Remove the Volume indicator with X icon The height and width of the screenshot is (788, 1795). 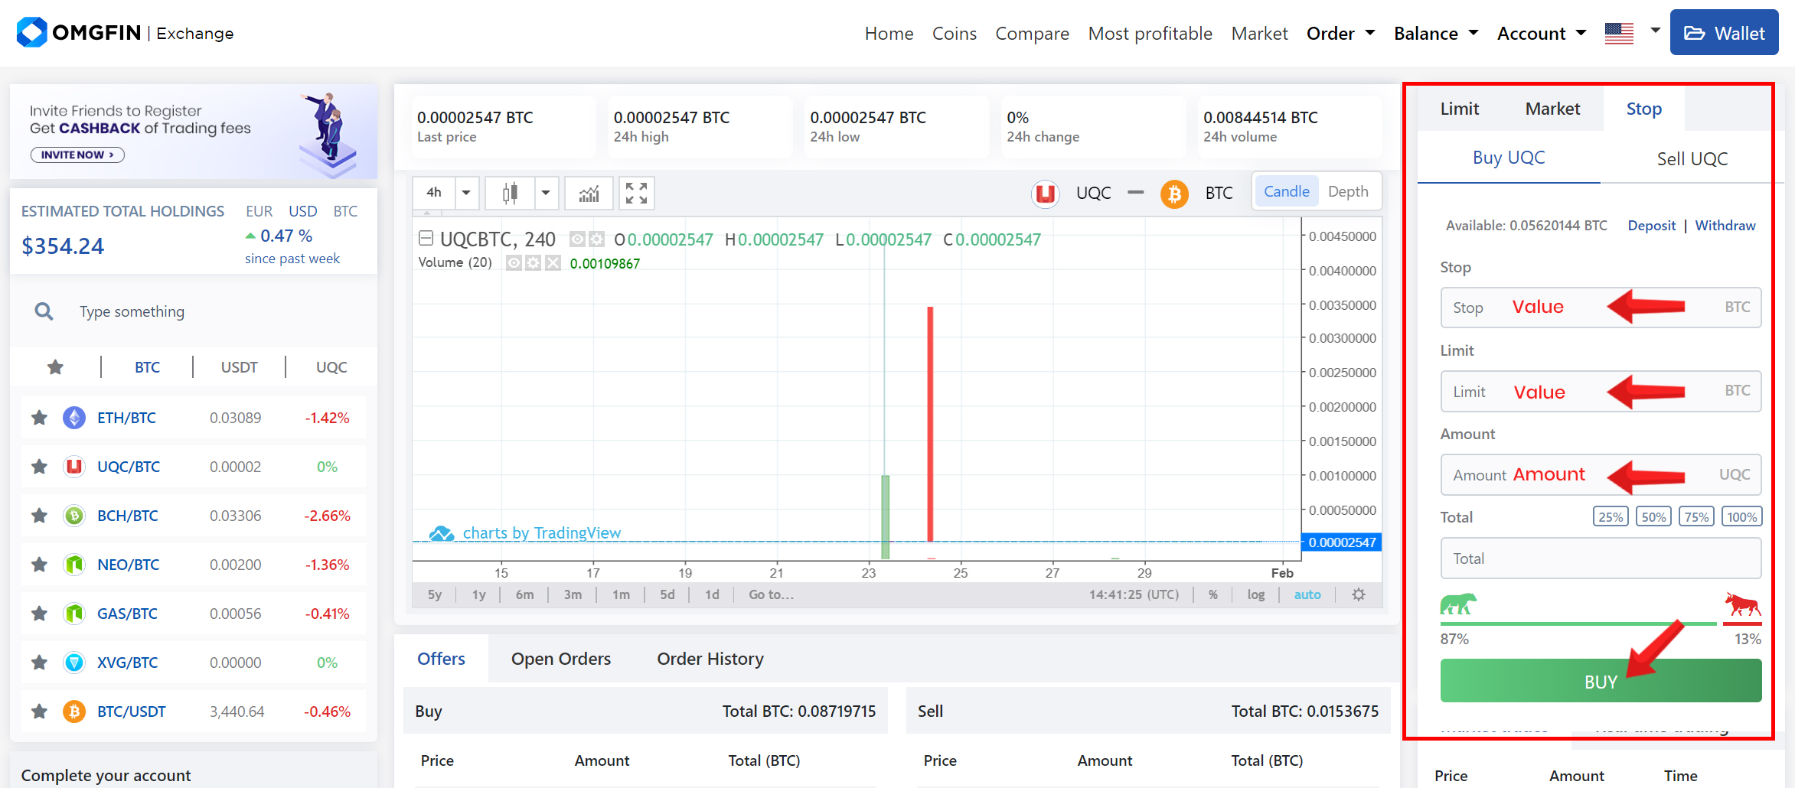553,263
